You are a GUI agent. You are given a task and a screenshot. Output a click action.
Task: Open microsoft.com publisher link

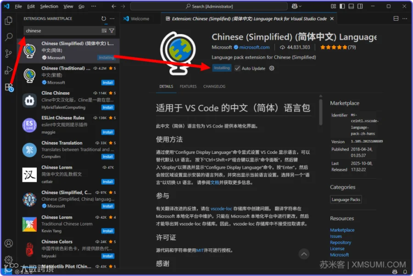pos(254,47)
